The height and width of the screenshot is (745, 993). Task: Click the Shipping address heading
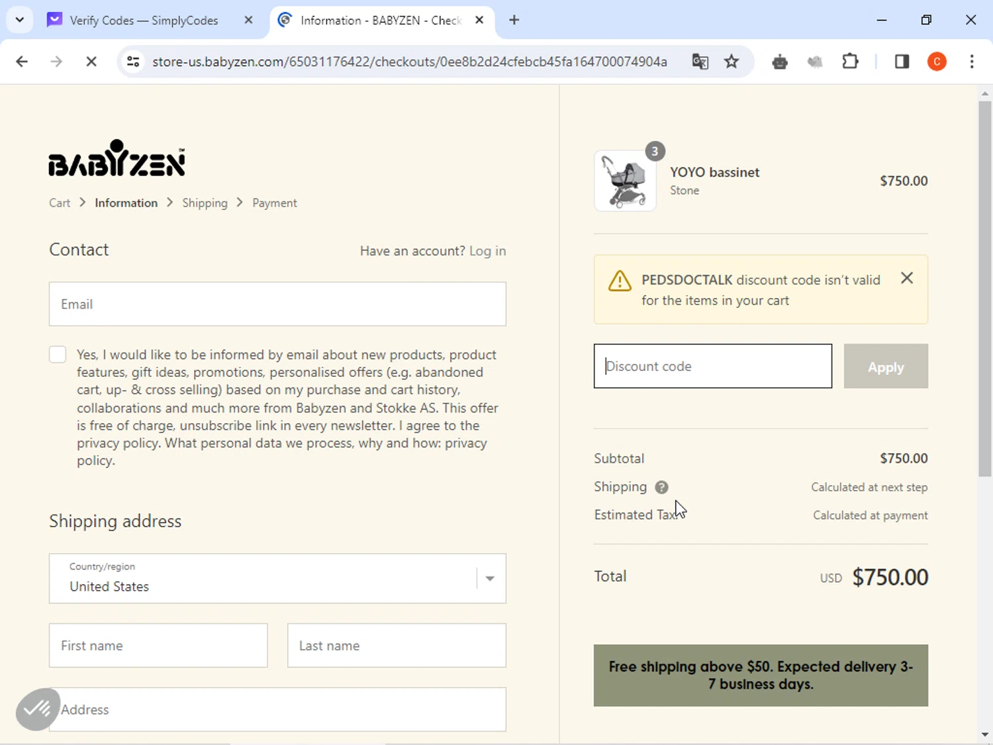coord(115,521)
